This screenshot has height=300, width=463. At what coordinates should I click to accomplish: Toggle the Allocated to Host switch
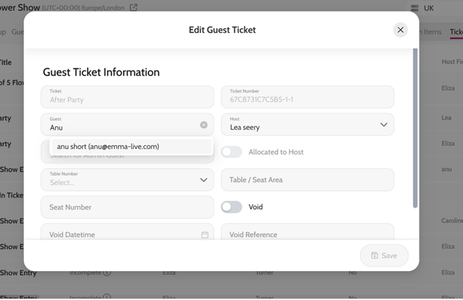click(231, 152)
